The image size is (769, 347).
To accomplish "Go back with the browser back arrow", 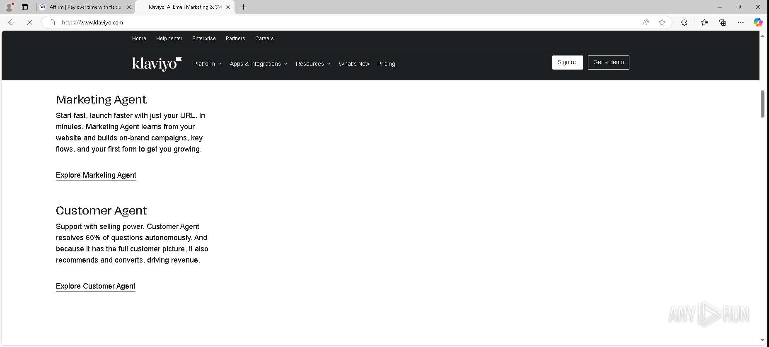I will coord(12,22).
